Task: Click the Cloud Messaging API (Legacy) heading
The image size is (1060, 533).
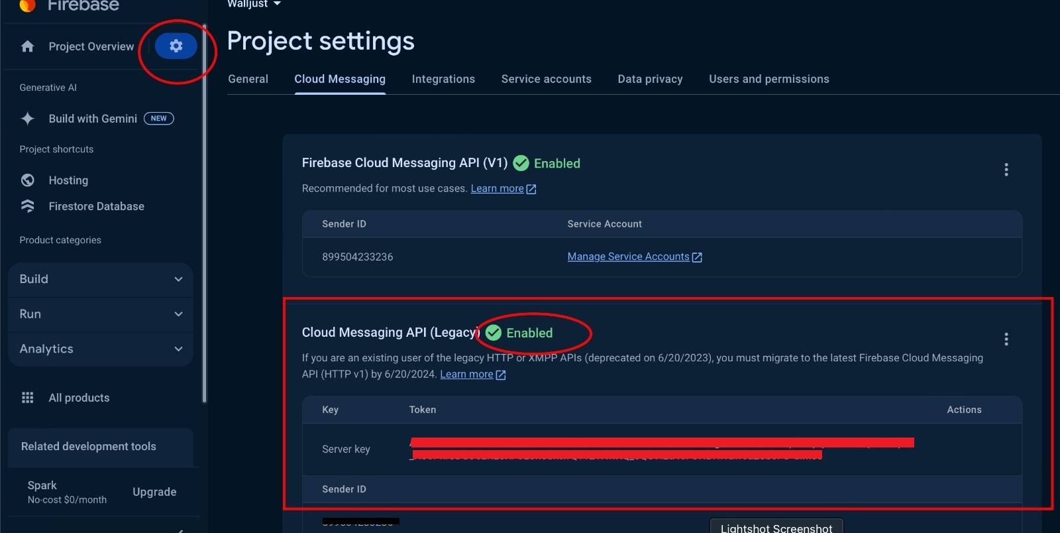Action: coord(391,333)
